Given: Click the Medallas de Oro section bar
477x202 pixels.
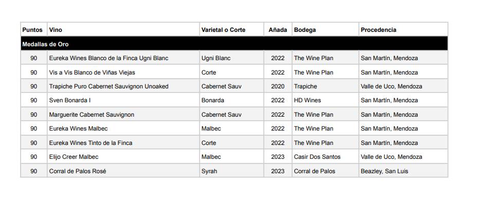Looking at the screenshot, I should 234,44.
